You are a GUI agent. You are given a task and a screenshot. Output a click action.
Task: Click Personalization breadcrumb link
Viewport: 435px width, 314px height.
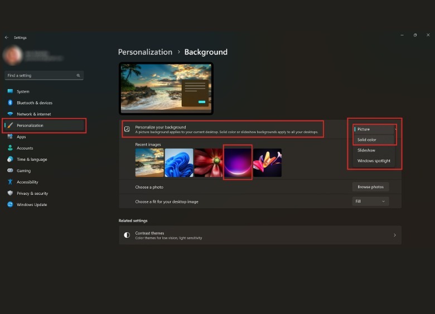tap(145, 52)
